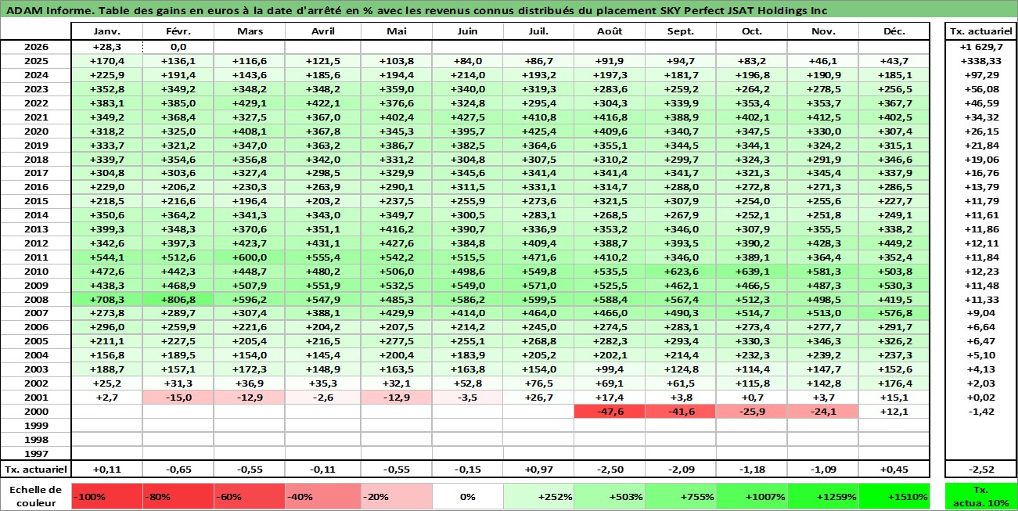Click the +176,4 cell in December 2002

coord(894,383)
